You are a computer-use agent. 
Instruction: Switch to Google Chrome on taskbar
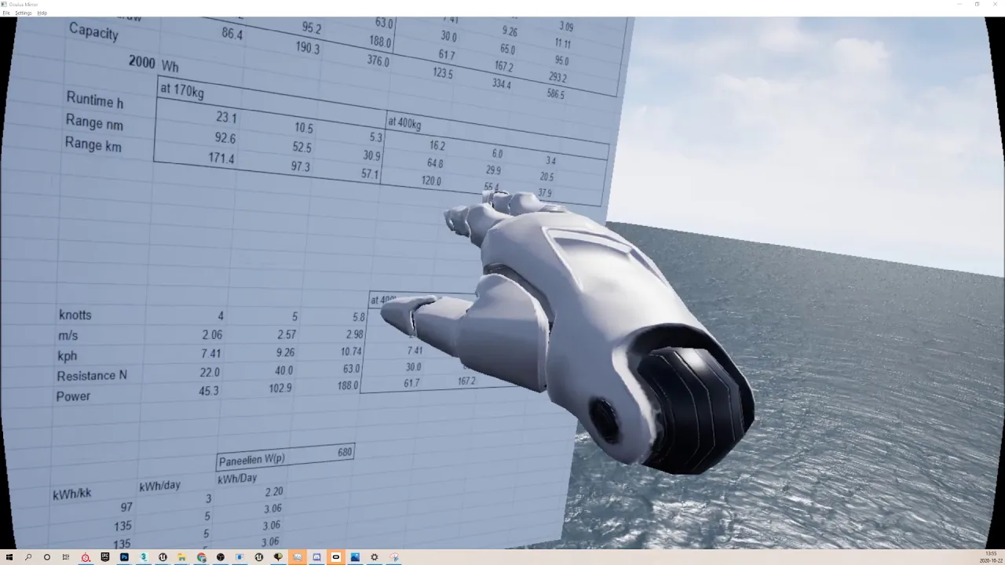(x=201, y=557)
